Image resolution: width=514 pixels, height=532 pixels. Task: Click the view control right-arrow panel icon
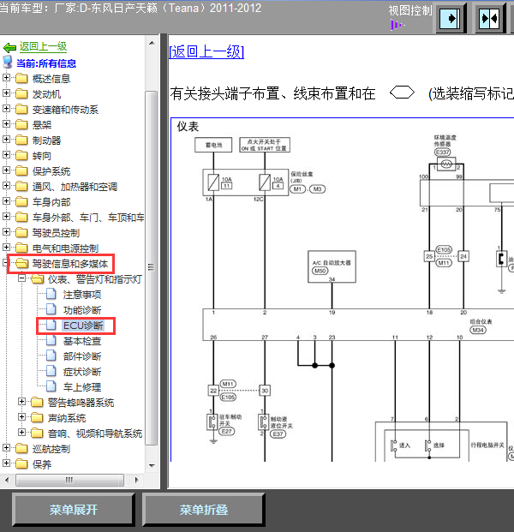click(x=451, y=18)
